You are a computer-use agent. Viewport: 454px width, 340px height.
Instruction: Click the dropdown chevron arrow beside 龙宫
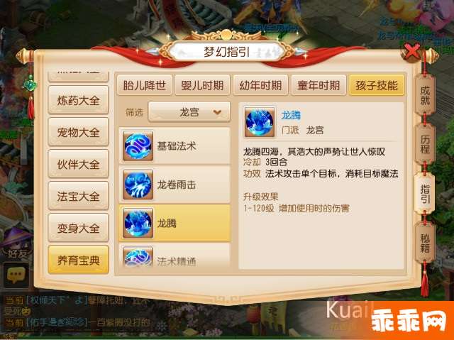click(x=217, y=112)
